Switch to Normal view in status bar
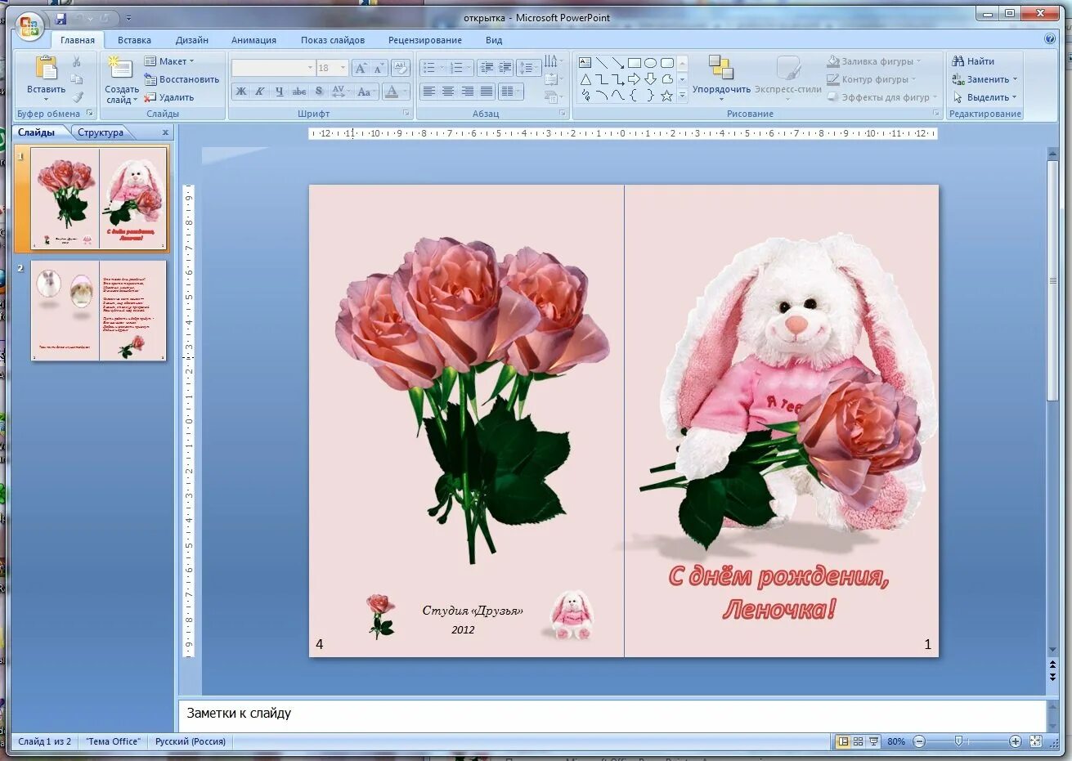 [x=842, y=741]
